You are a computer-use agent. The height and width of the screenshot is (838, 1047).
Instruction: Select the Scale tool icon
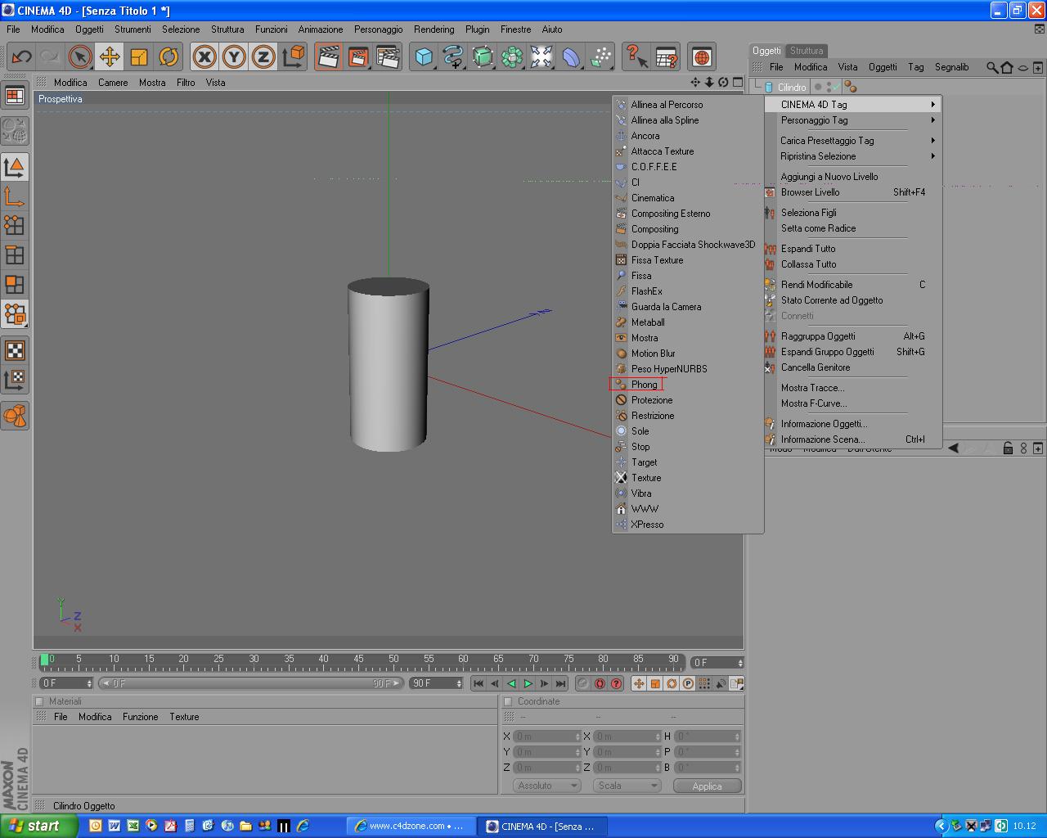139,56
